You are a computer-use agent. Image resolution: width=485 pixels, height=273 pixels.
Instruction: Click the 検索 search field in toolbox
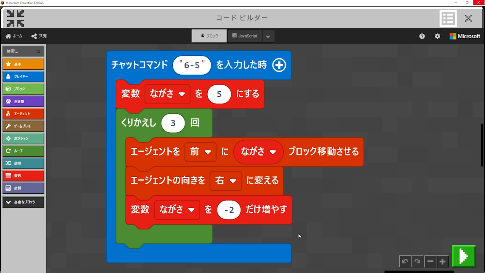pyautogui.click(x=21, y=51)
